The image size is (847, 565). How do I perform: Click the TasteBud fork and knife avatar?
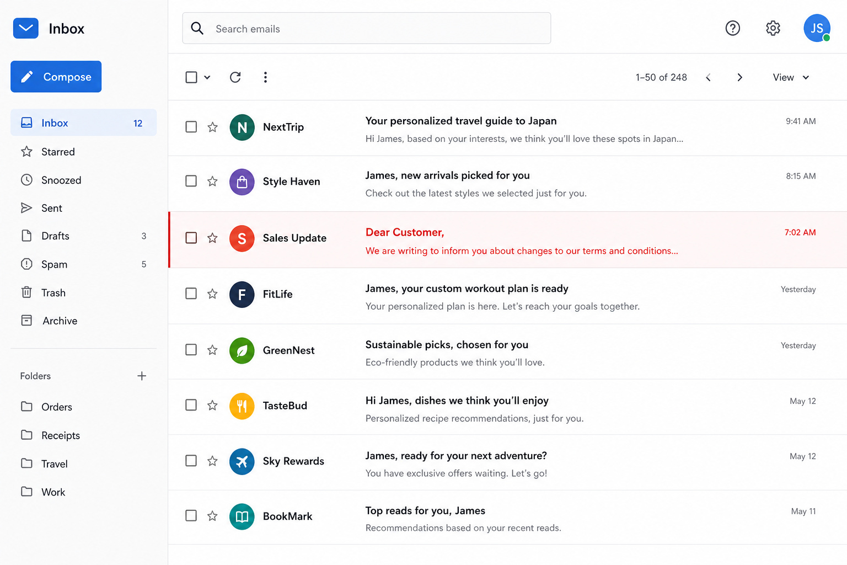(x=242, y=406)
